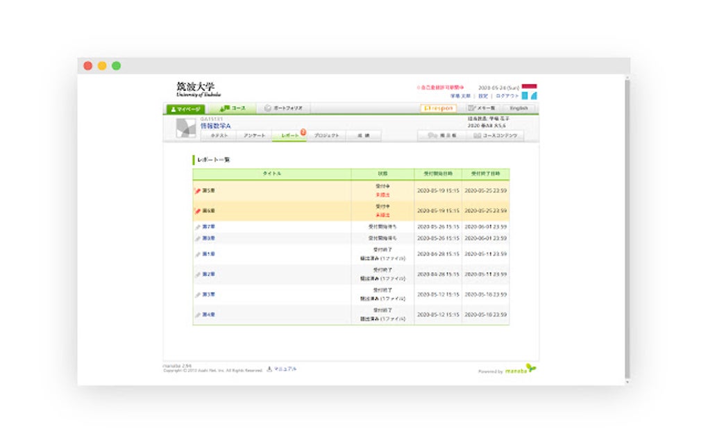The image size is (708, 443).
Task: Open the マニュアル manual link
Action: point(283,367)
